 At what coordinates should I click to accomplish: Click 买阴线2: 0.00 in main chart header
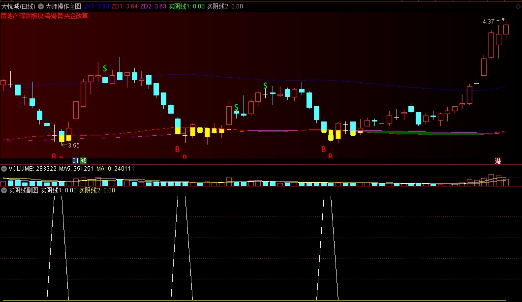click(225, 6)
